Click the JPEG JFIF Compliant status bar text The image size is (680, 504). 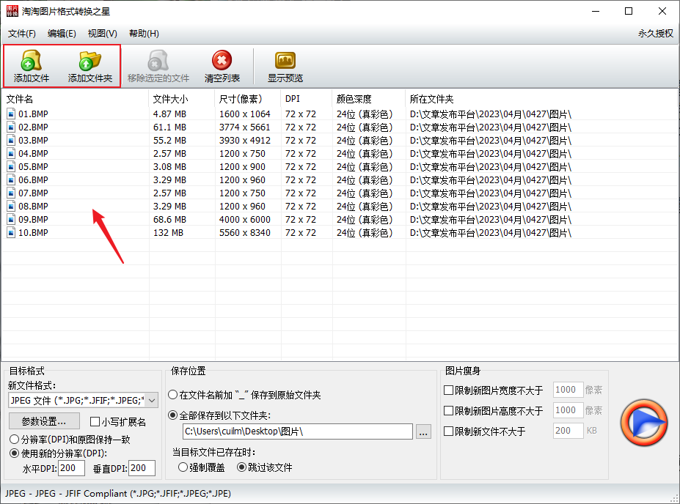[x=118, y=494]
